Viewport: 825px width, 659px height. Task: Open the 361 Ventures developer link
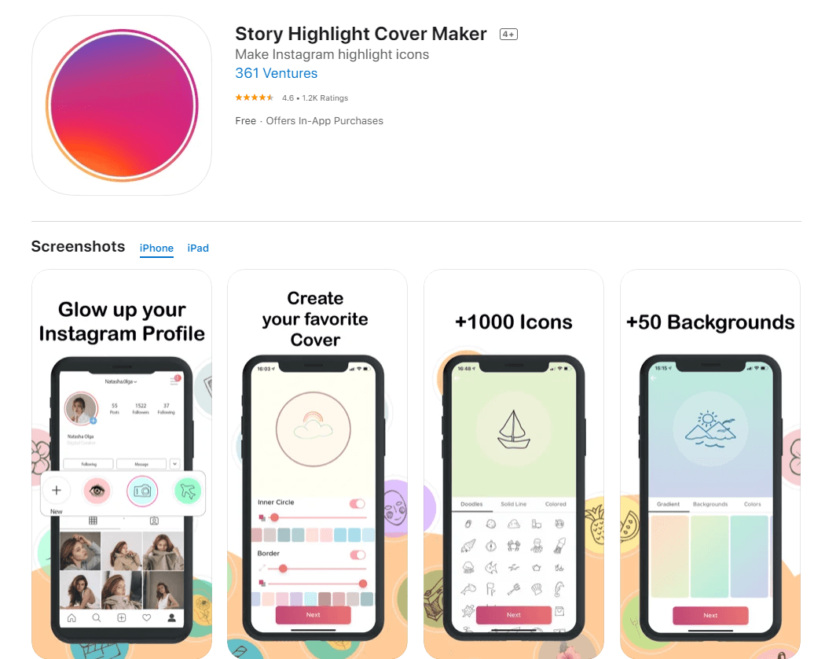point(277,73)
